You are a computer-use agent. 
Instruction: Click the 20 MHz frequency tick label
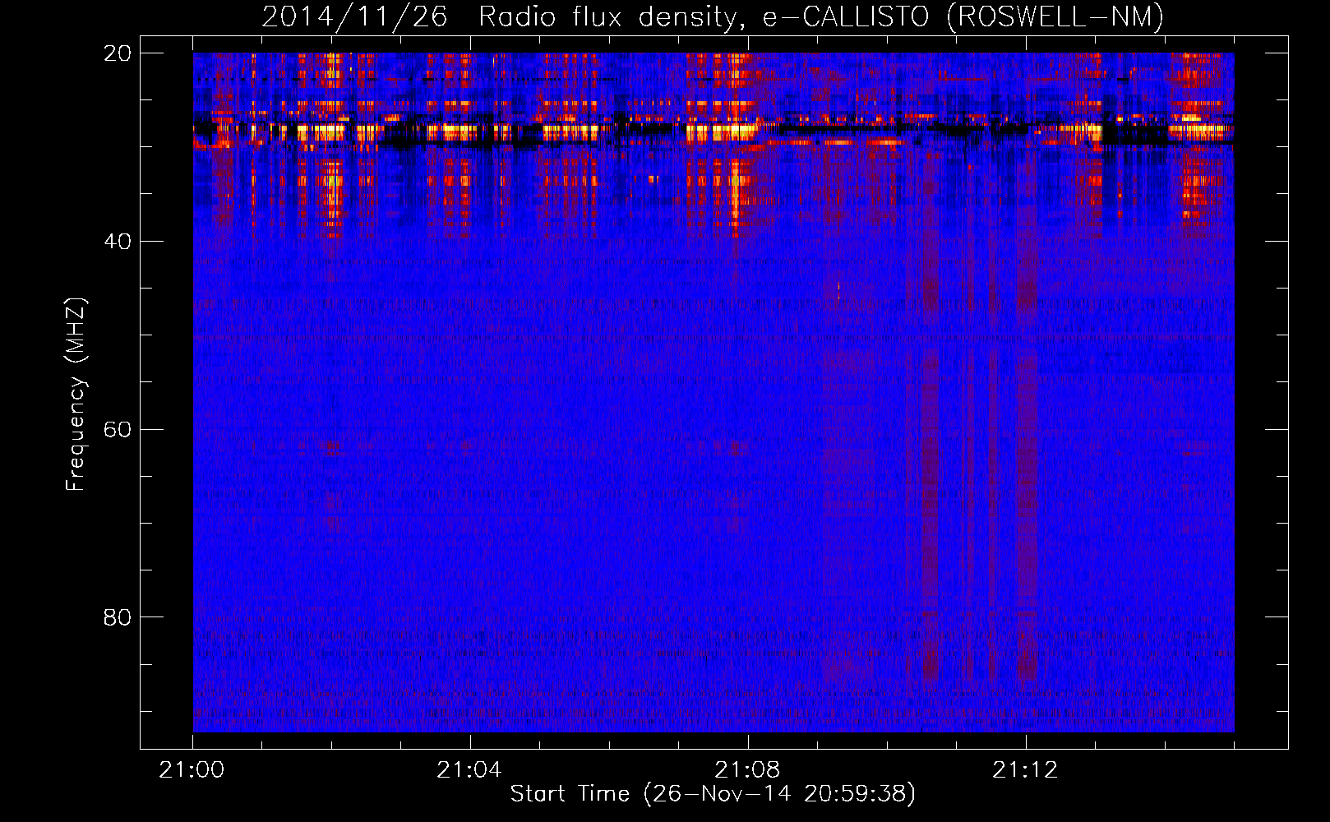point(118,53)
